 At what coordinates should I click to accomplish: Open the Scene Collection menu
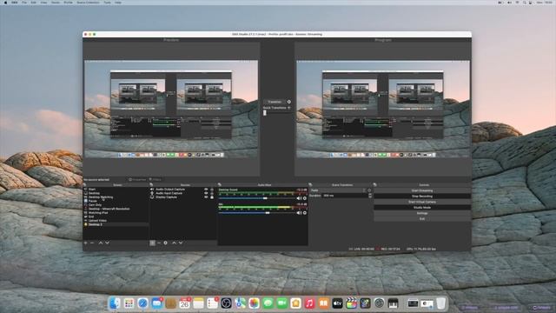pos(88,3)
